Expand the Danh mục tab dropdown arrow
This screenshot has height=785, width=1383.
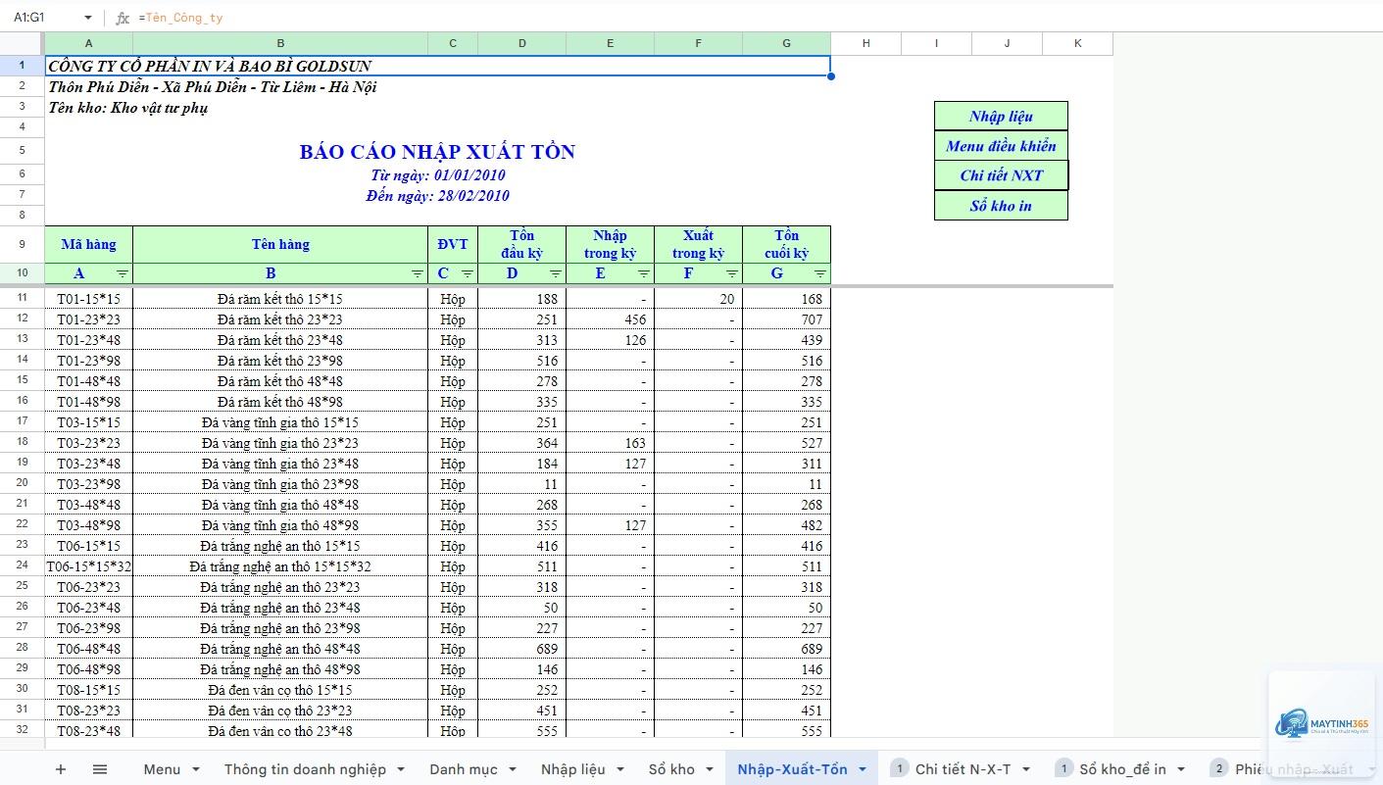pos(512,769)
